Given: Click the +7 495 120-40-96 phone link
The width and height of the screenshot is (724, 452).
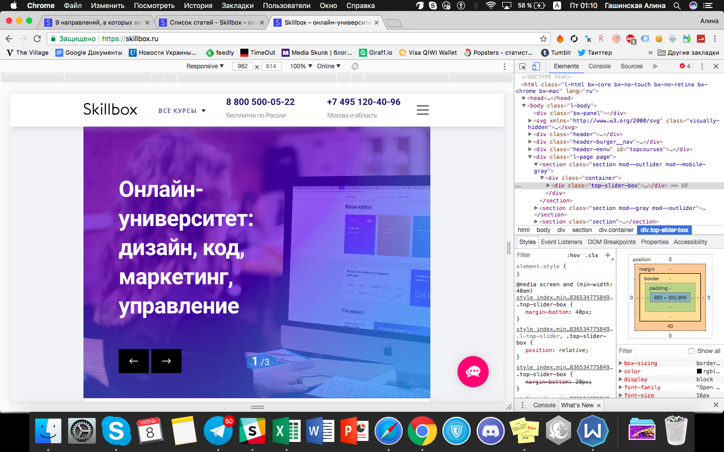Looking at the screenshot, I should click(364, 102).
